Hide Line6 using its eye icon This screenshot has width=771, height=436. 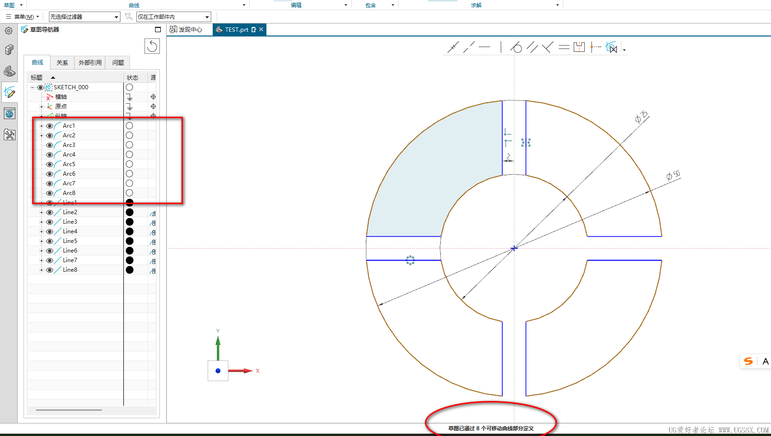49,251
